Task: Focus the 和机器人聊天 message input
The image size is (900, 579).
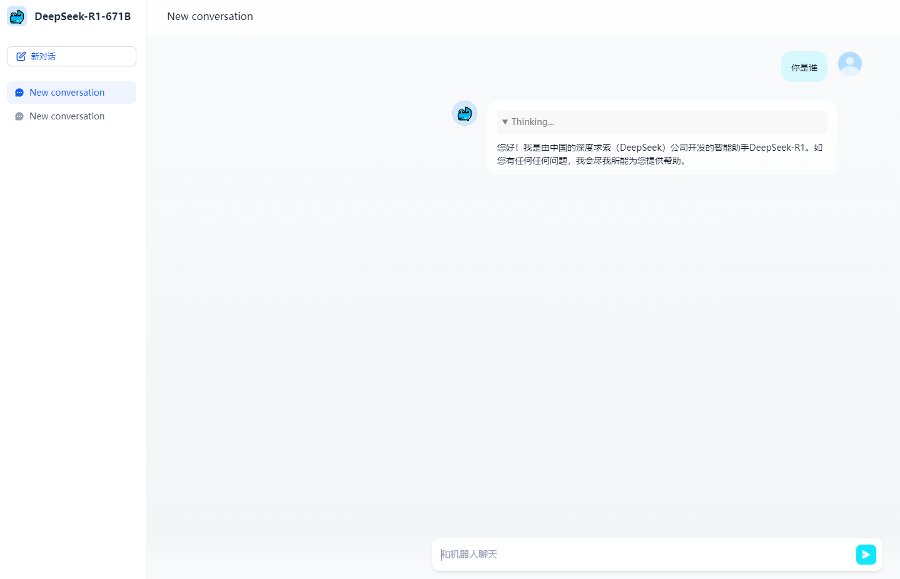Action: [x=644, y=555]
